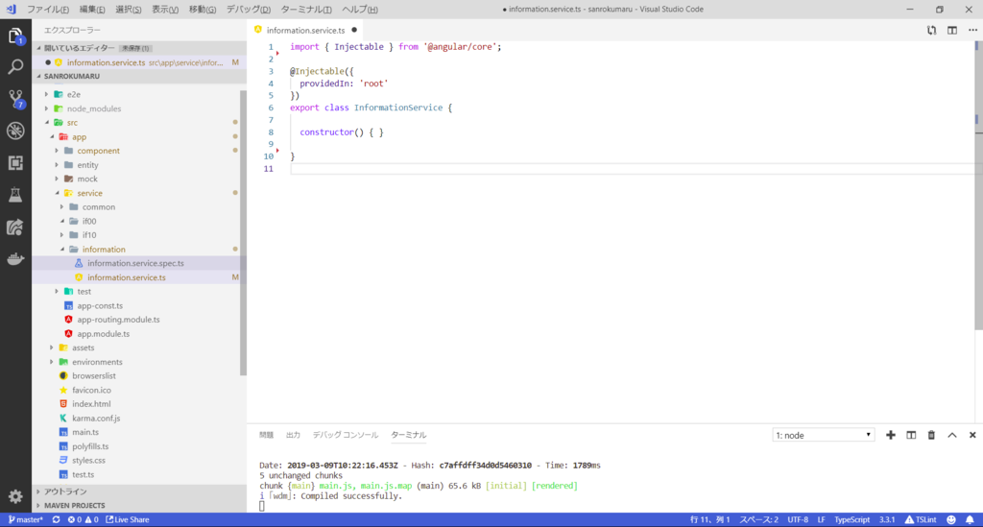Switch to the デバッグ コンソール tab

[346, 435]
